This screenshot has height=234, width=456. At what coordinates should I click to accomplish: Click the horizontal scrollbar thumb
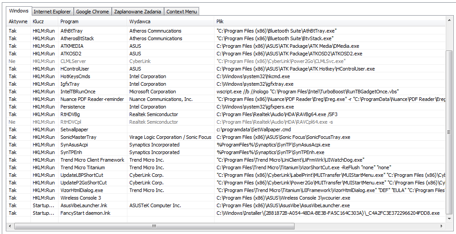[154, 226]
